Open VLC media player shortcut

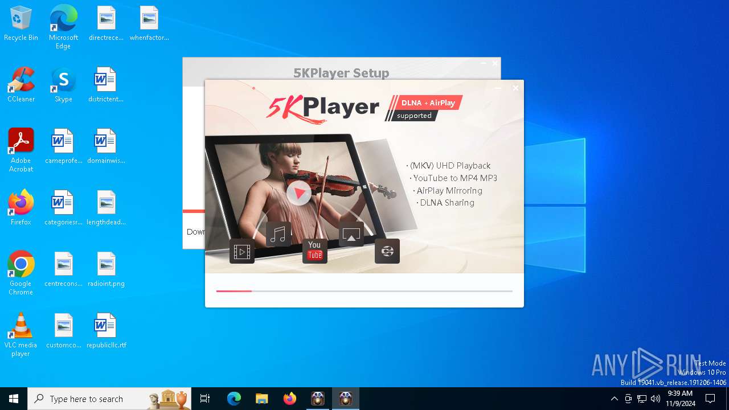coord(21,334)
